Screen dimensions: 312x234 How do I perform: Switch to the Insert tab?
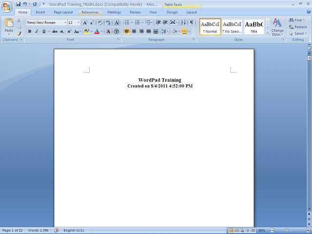[40, 12]
